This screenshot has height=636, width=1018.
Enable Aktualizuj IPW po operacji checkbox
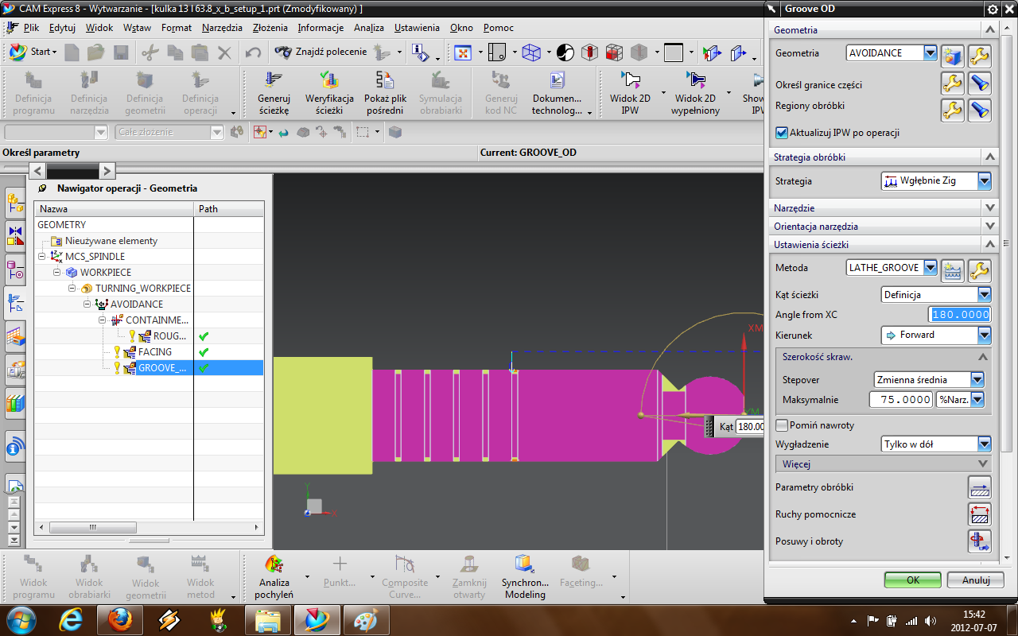(781, 133)
